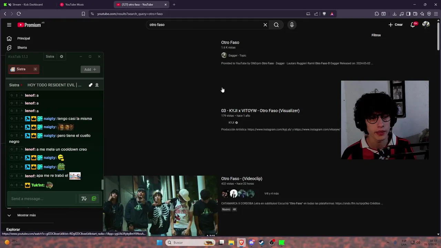Click the browser address bar URL
Viewport: 441px width, 248px height.
pyautogui.click(x=130, y=14)
